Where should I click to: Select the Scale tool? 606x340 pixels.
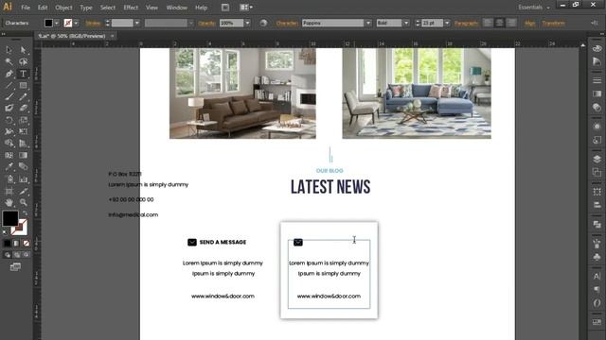click(23, 120)
